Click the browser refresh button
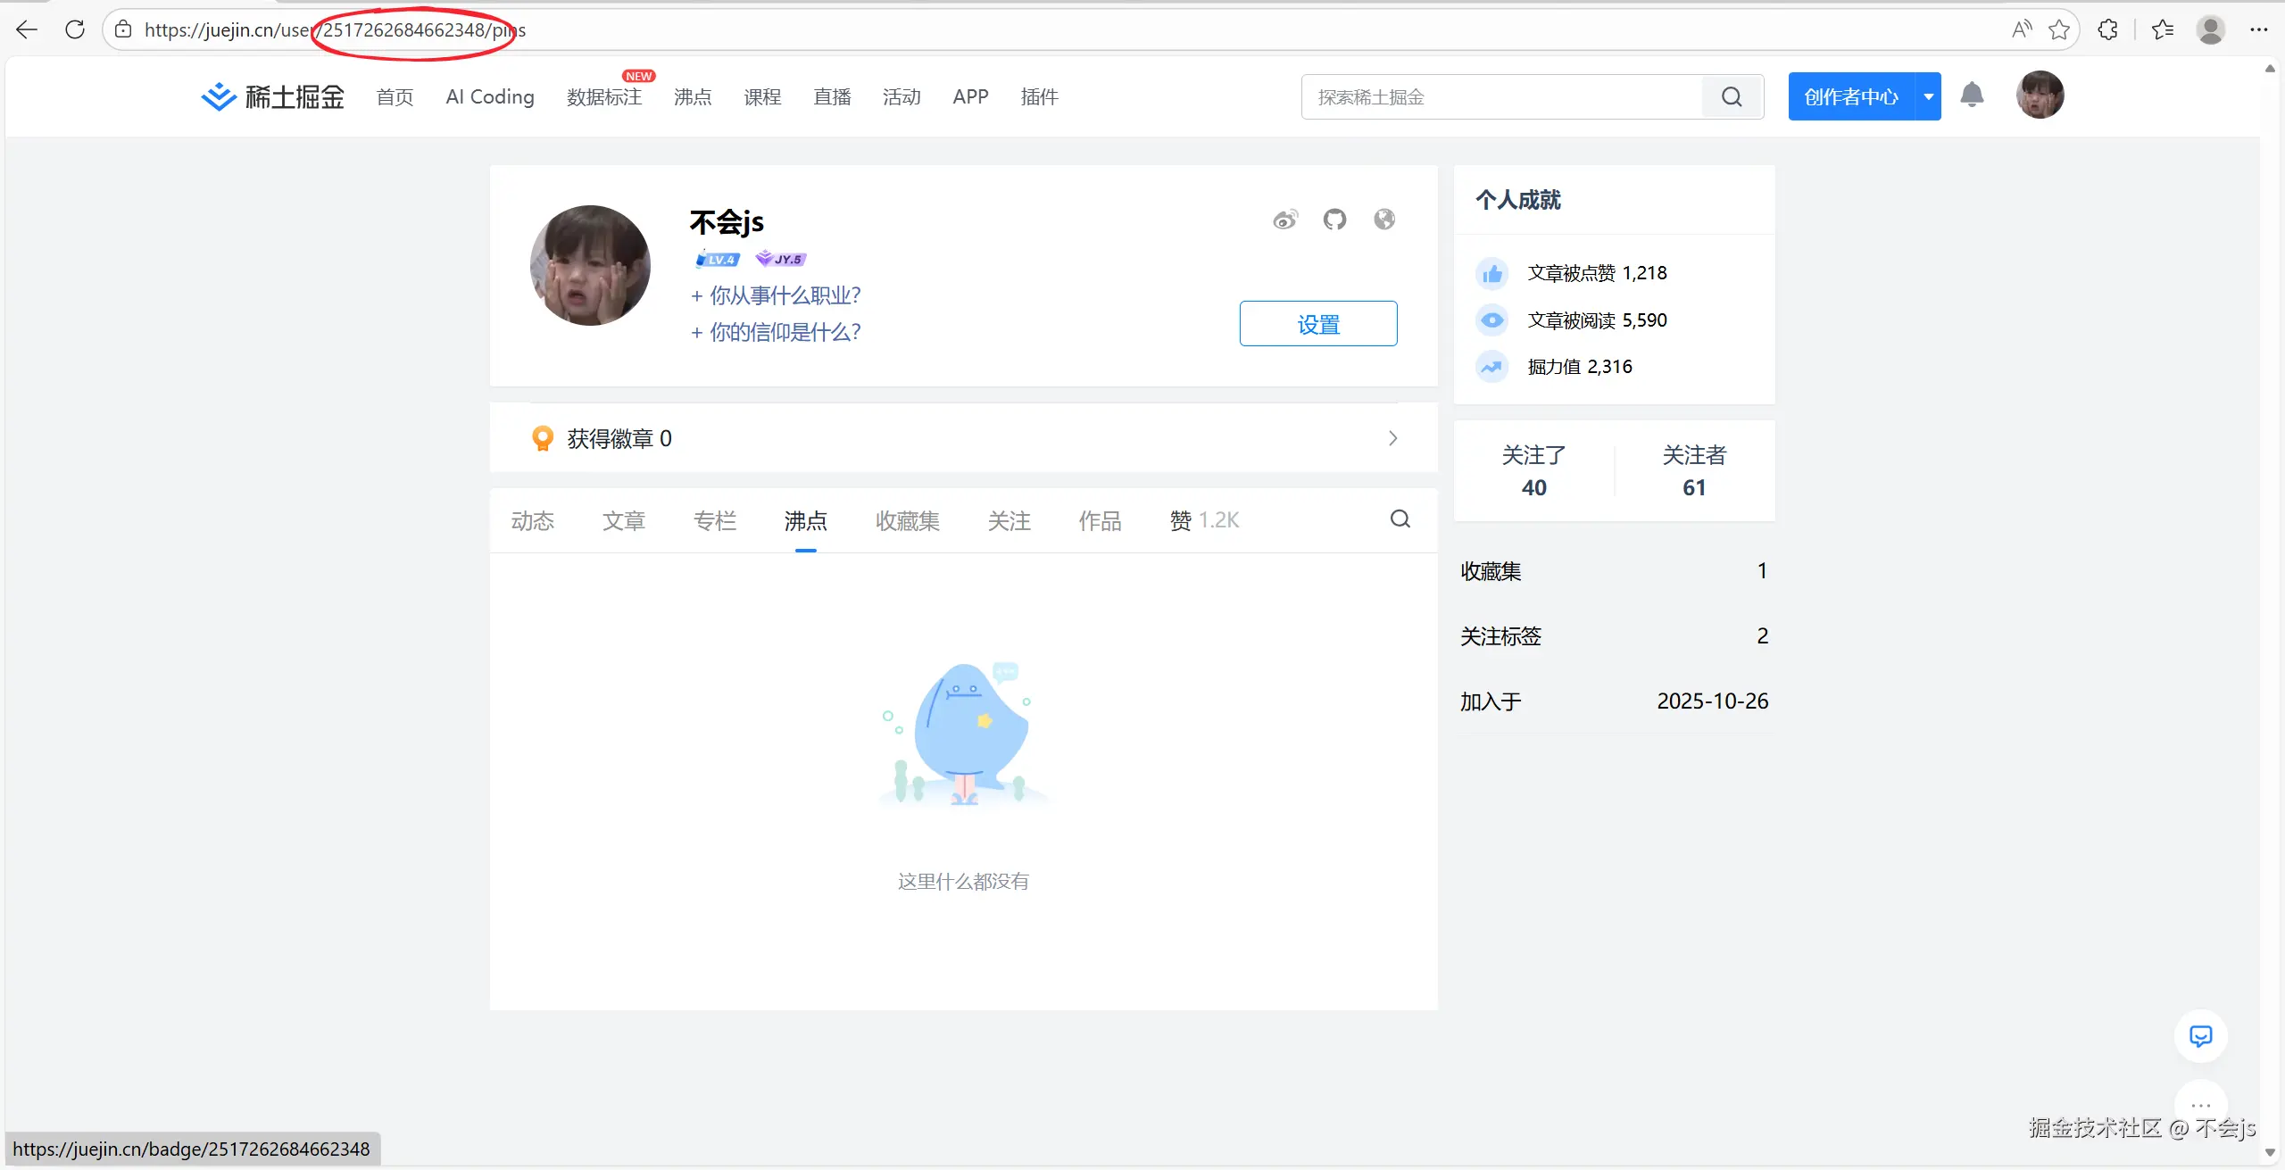This screenshot has height=1170, width=2285. click(75, 29)
